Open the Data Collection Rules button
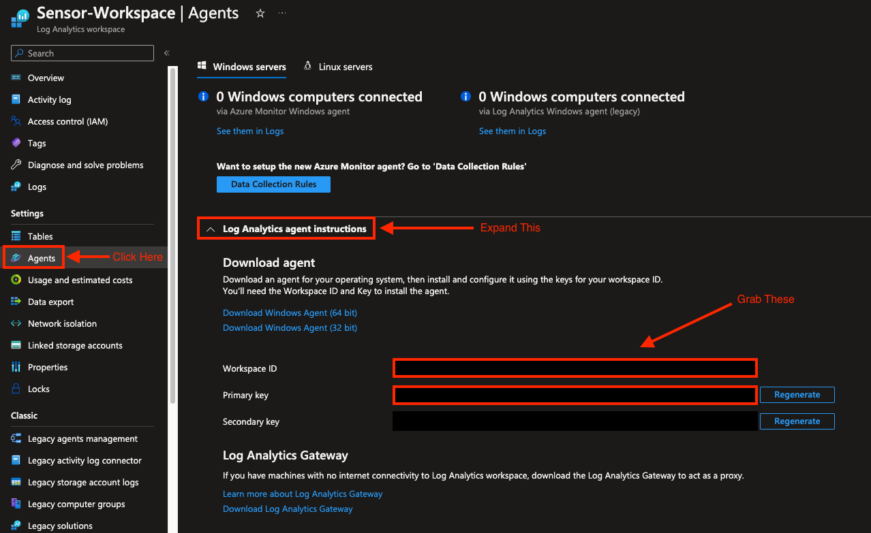 tap(273, 184)
